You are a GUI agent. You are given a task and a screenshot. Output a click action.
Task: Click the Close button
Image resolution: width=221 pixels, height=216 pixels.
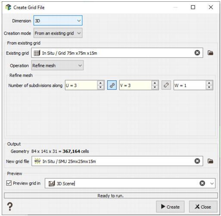[203, 206]
